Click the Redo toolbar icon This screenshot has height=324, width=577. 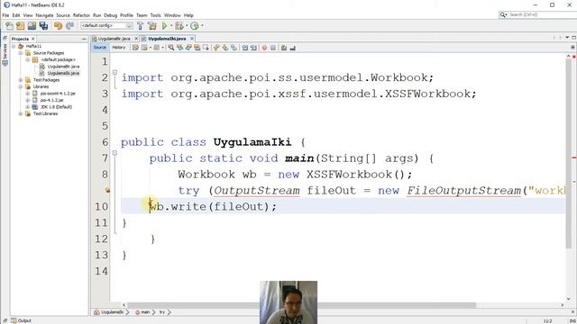69,26
